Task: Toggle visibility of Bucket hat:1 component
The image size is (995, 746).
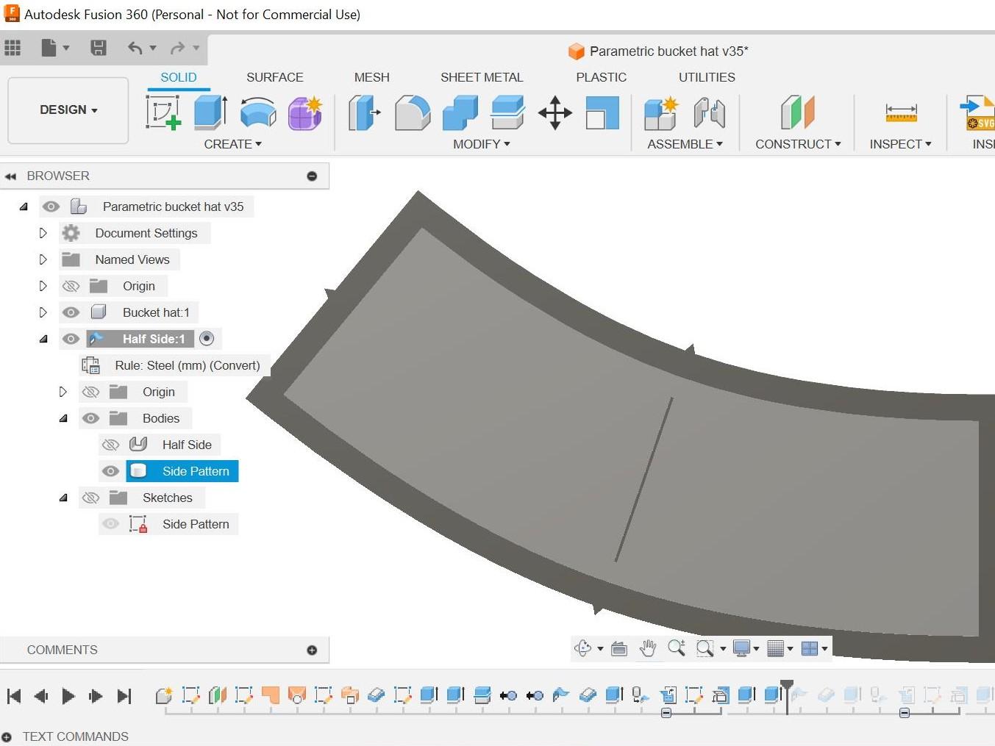Action: [71, 312]
